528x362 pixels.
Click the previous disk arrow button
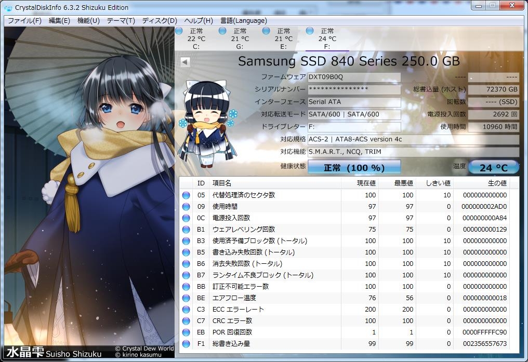[185, 62]
